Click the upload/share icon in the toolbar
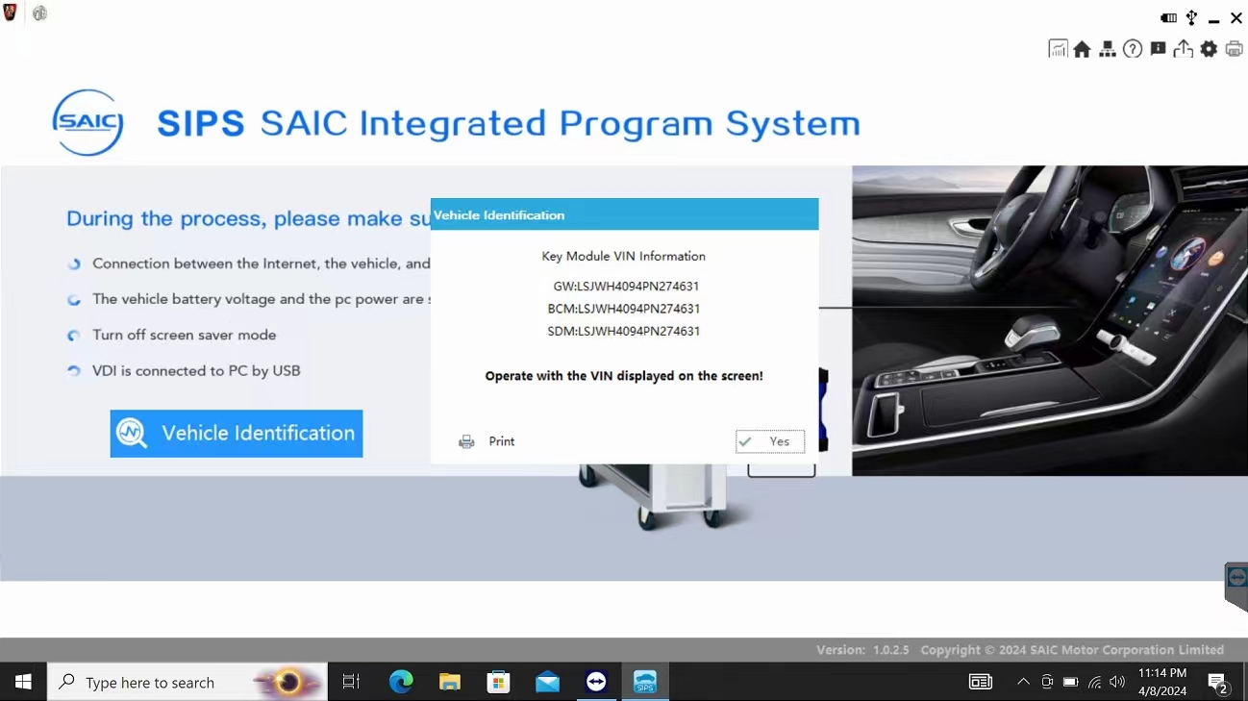 pos(1183,48)
